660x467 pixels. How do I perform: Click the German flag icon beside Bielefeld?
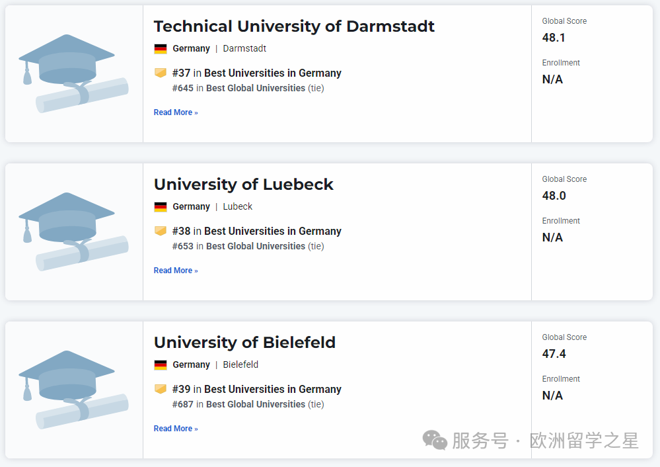161,365
